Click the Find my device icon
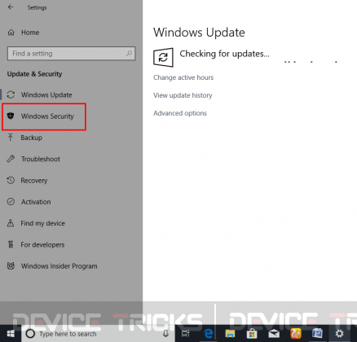 (11, 223)
